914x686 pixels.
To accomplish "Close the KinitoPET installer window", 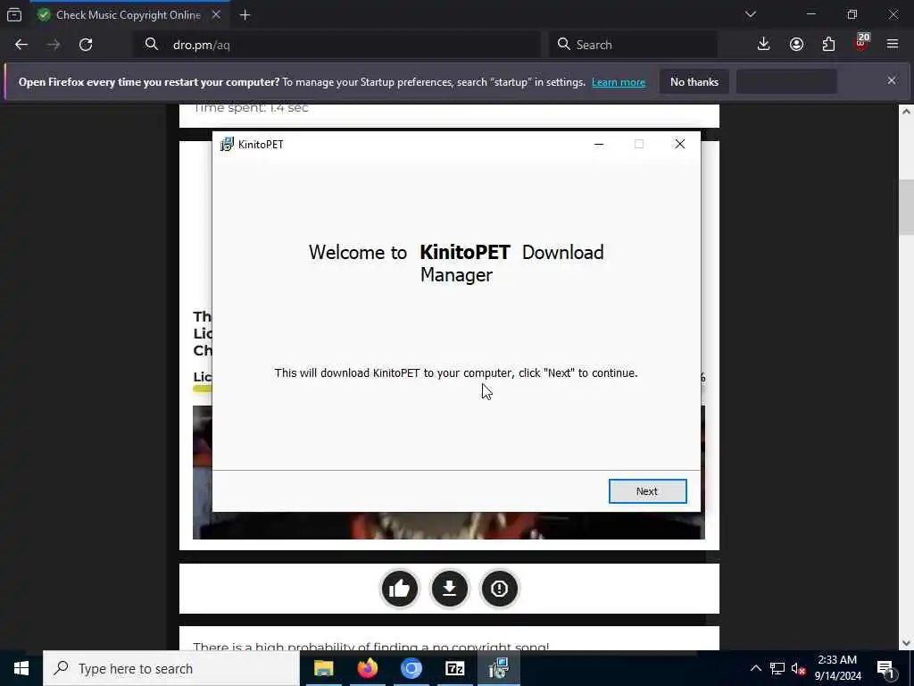I will (x=679, y=144).
